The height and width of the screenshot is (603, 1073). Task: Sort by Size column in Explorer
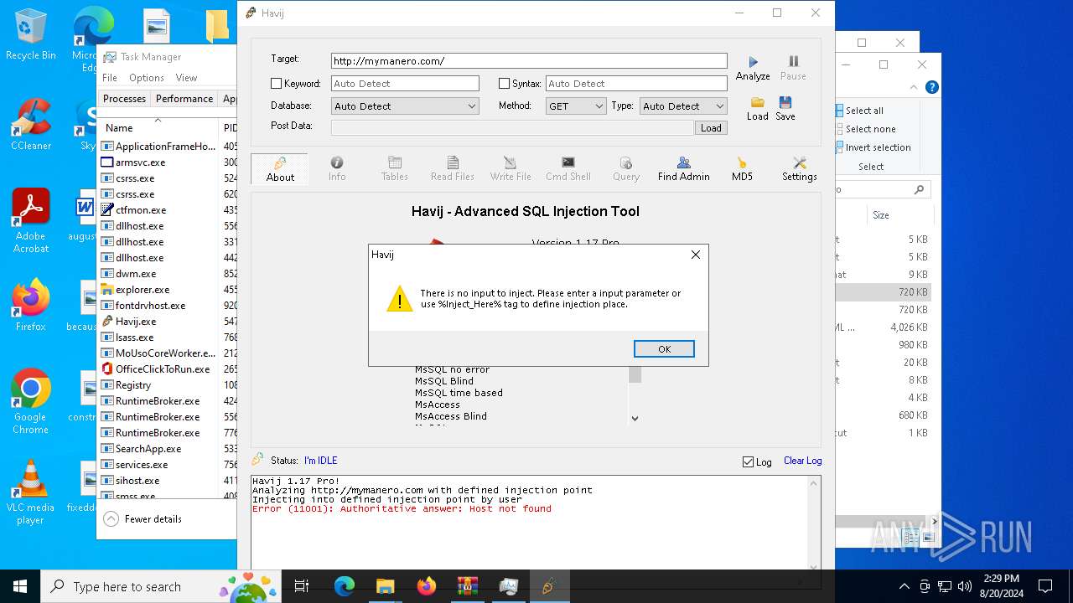(881, 215)
